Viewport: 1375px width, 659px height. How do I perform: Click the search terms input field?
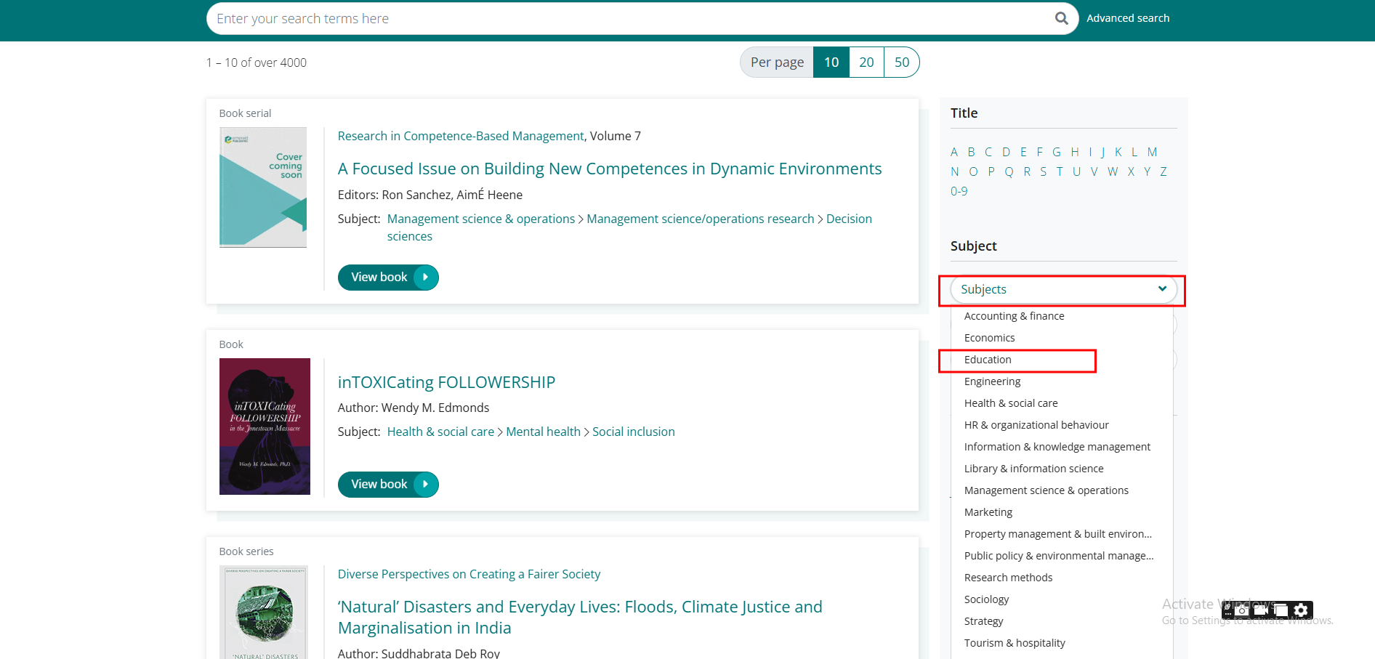tap(625, 19)
